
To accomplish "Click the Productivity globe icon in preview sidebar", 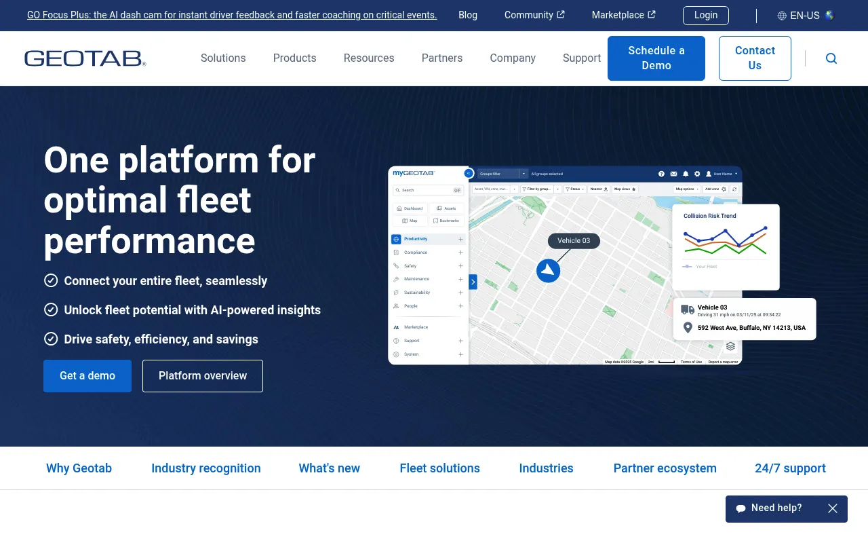I will 396,239.
